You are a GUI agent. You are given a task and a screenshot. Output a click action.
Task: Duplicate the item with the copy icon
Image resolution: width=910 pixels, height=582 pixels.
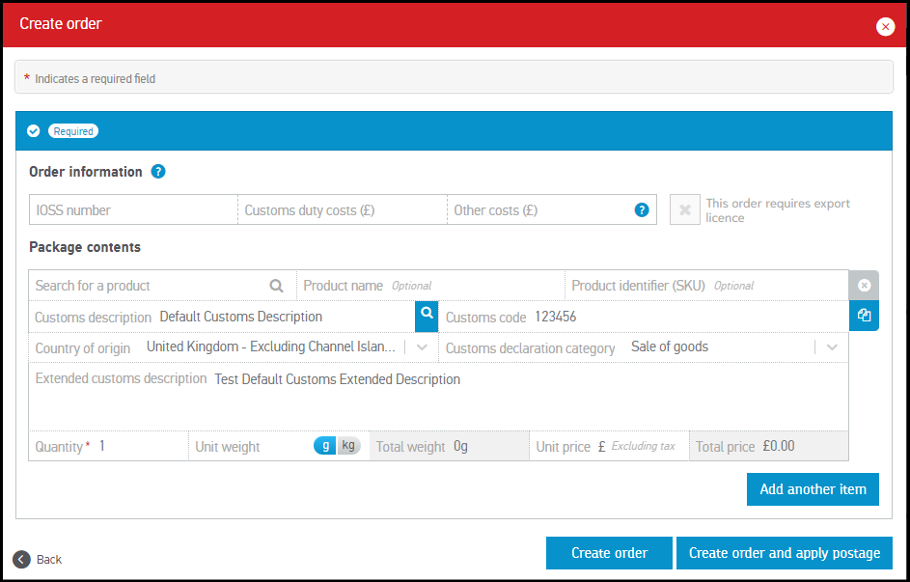pos(864,316)
